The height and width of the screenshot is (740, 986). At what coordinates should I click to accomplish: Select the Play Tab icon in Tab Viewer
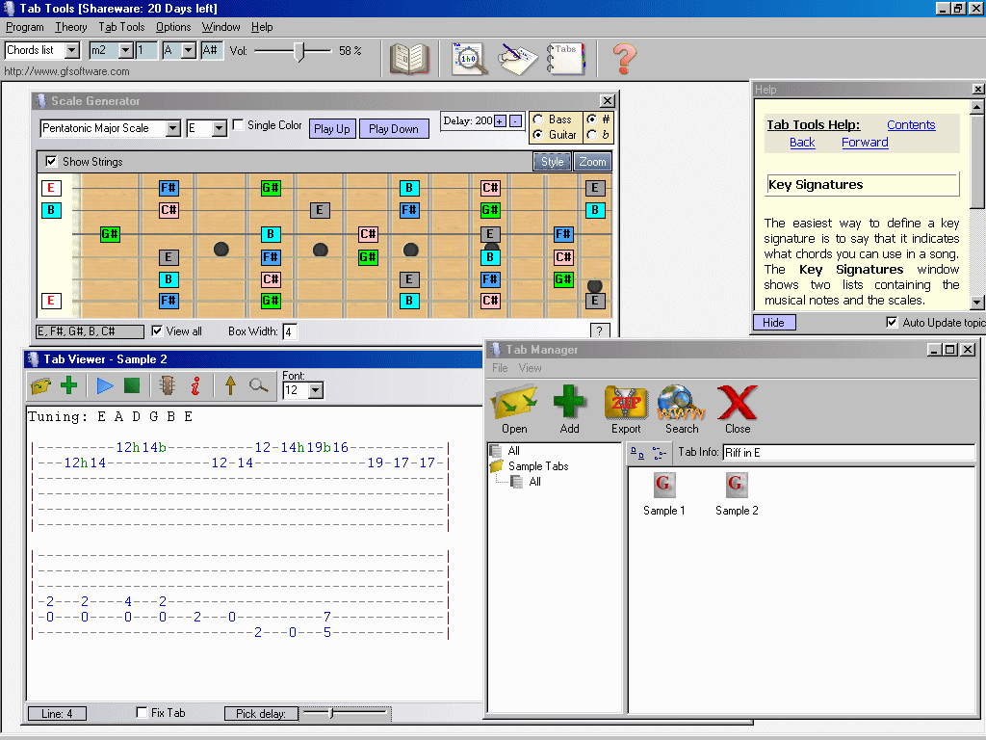[x=106, y=386]
